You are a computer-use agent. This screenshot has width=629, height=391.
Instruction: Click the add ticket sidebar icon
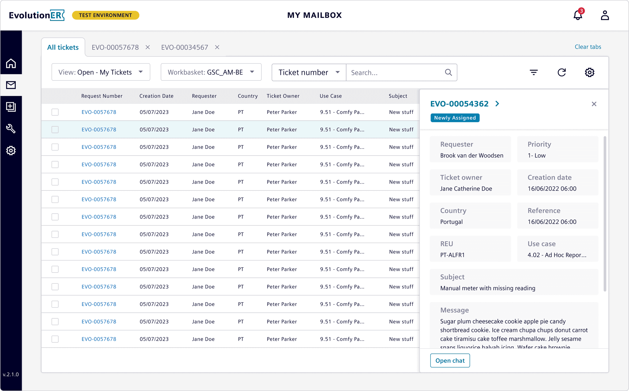tap(11, 107)
